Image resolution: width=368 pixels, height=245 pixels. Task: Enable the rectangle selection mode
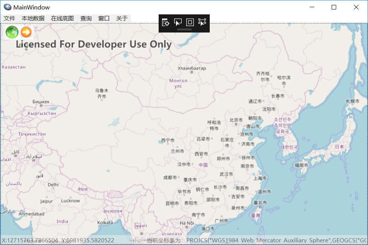(x=190, y=22)
